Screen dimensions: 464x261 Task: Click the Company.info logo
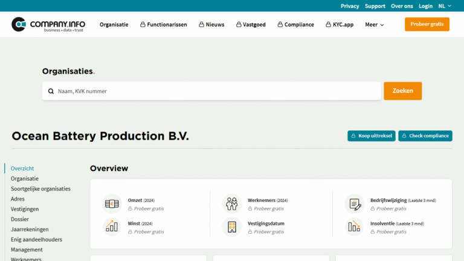(x=48, y=25)
